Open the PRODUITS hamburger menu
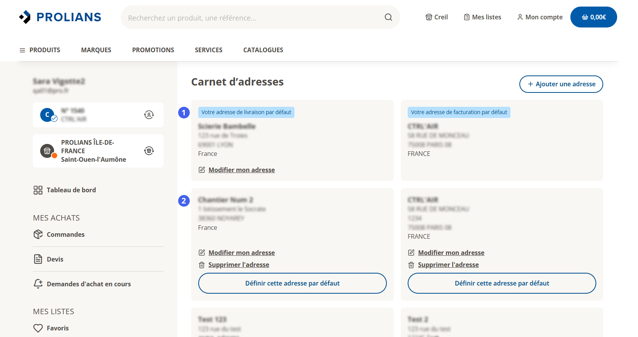The height and width of the screenshot is (337, 638). click(x=40, y=50)
